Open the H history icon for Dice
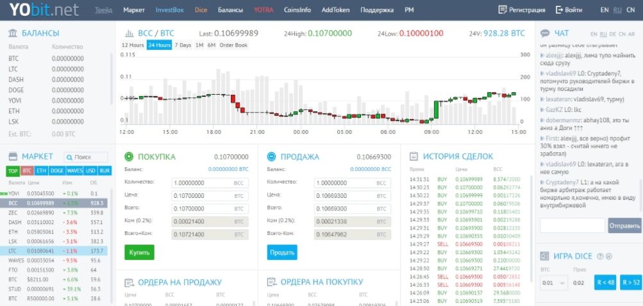Image resolution: width=643 pixels, height=306 pixels. point(608,257)
